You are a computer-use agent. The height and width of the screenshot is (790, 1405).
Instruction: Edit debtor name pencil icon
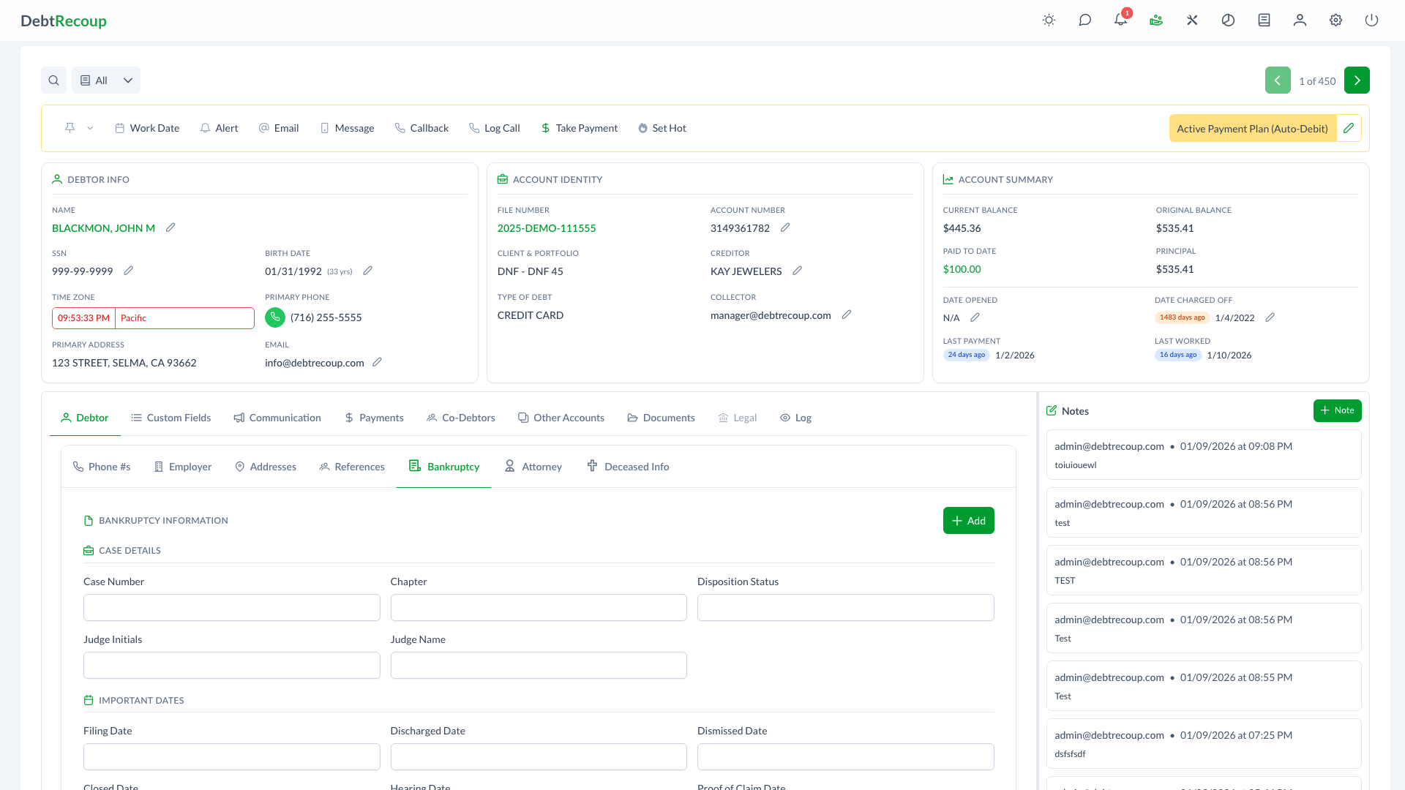click(x=171, y=227)
